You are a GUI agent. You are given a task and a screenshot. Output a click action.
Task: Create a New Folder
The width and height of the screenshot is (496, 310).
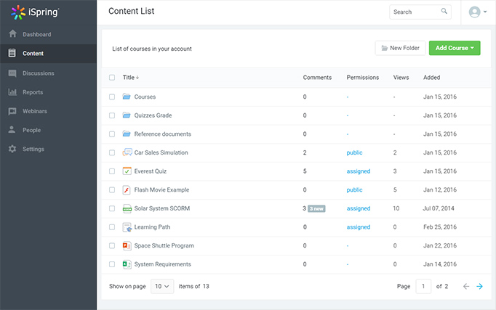click(401, 48)
